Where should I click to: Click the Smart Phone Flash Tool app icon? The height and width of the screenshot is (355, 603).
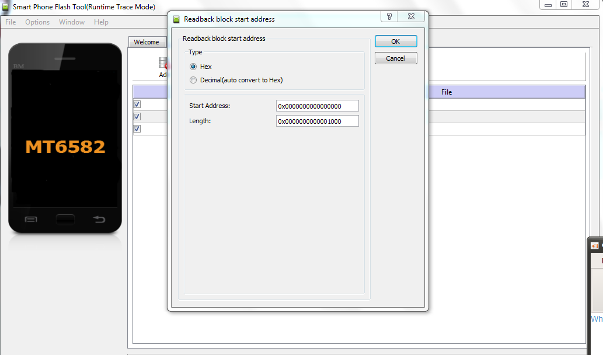click(5, 6)
